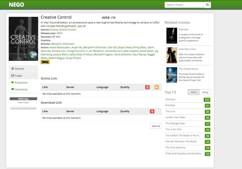Click the Jane Got a Gun poster thumbnail

pyautogui.click(x=172, y=55)
